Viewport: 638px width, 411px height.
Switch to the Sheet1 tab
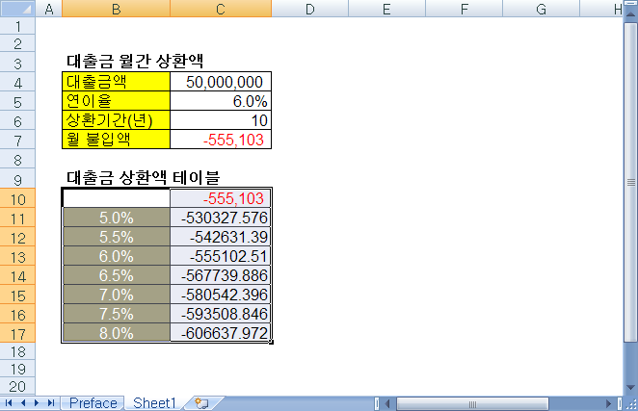coord(154,403)
